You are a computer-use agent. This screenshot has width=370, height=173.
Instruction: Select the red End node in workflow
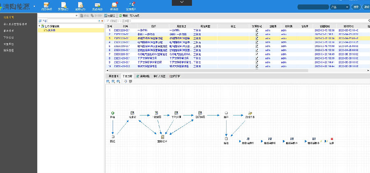coord(331,139)
